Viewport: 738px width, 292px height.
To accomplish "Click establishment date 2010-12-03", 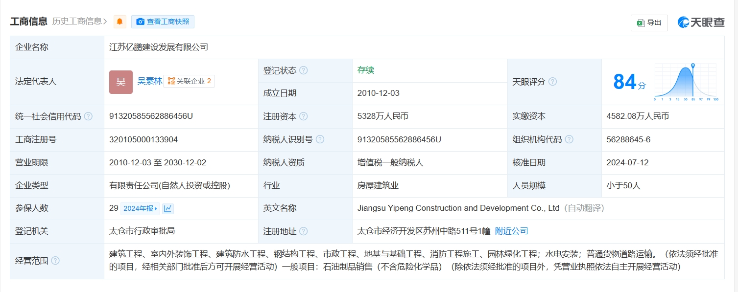I will [x=378, y=93].
